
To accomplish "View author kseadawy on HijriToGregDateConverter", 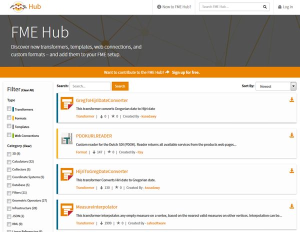I will [152, 187].
